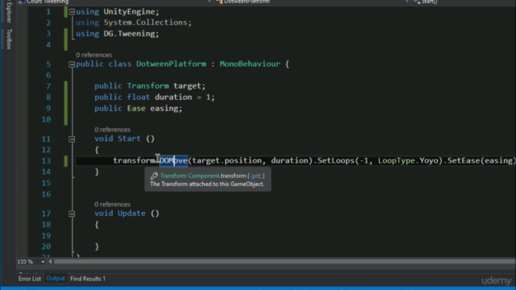The image size is (516, 290).
Task: Click 'using System.Collections;' on line 2
Action: (x=134, y=23)
